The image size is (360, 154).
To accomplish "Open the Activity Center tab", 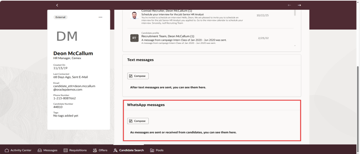I will point(18,150).
